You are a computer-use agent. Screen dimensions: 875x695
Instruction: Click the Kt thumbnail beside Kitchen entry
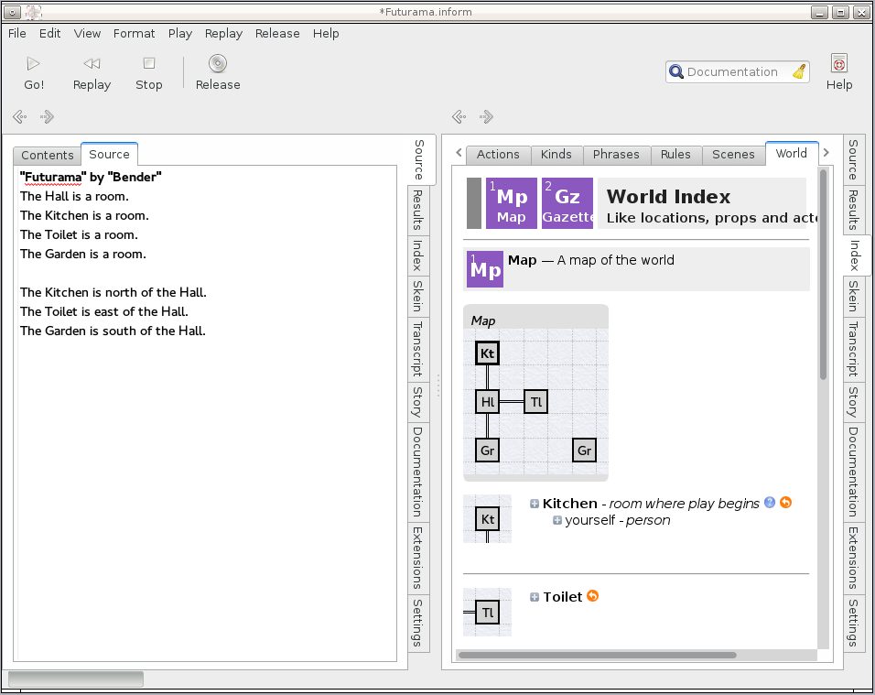[x=487, y=519]
